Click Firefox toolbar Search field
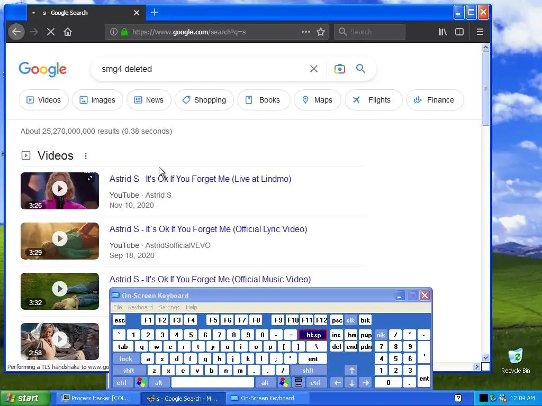Screen dimensions: 542x406 (x=369, y=32)
